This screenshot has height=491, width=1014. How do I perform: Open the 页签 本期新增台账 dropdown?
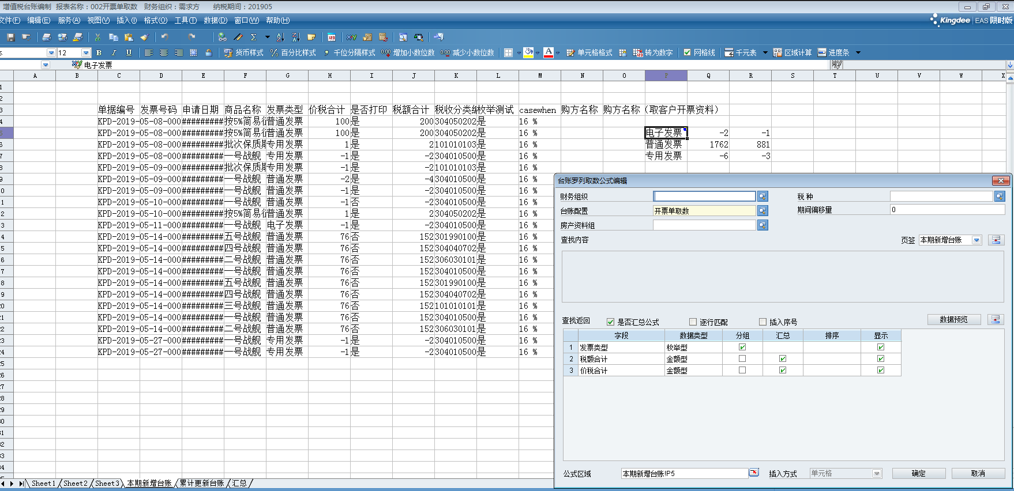coord(976,240)
